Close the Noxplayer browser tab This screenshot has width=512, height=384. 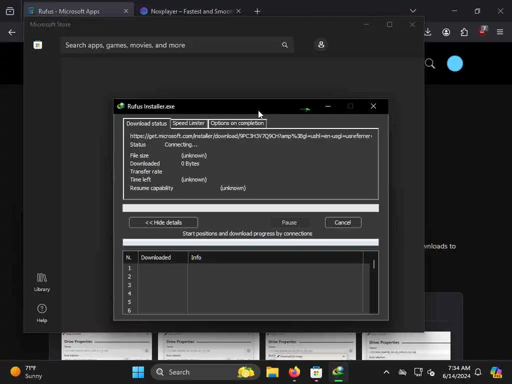pos(238,11)
